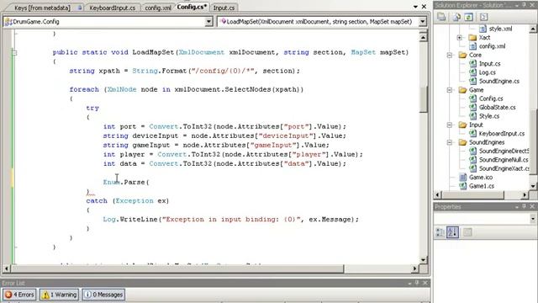This screenshot has width=538, height=303.
Task: Select Game1.cs in Solution Explorer
Action: coord(482,186)
